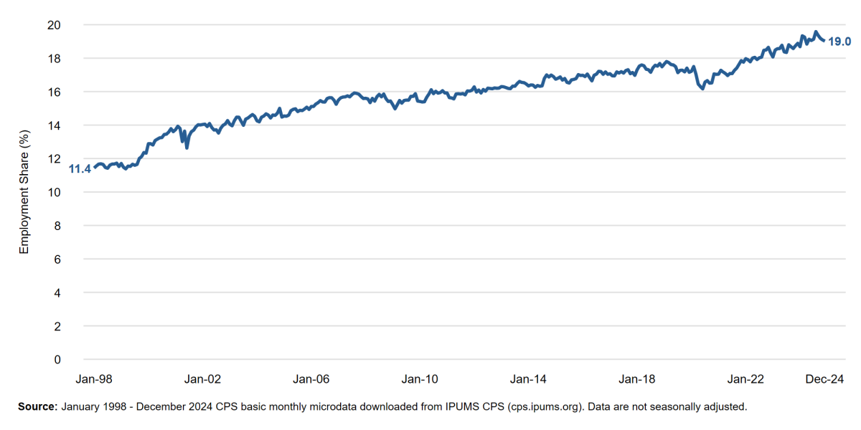Click the Jan-10 x-axis label
861x430 pixels.
(420, 379)
